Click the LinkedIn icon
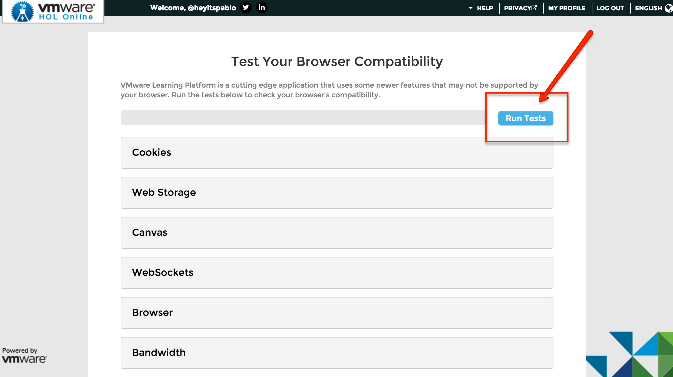 pyautogui.click(x=262, y=7)
